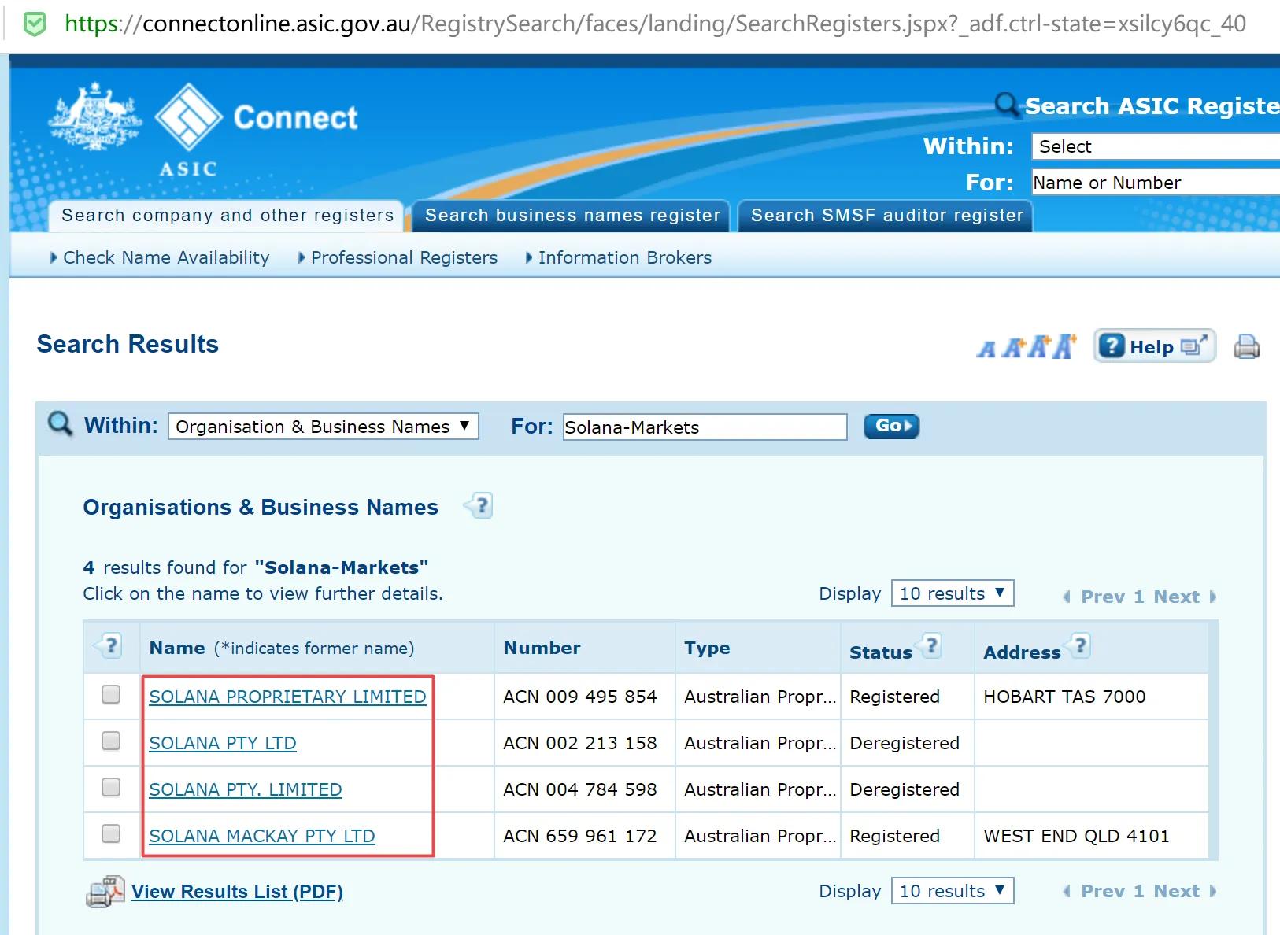Open the Help popup button
The height and width of the screenshot is (935, 1280).
[1154, 346]
